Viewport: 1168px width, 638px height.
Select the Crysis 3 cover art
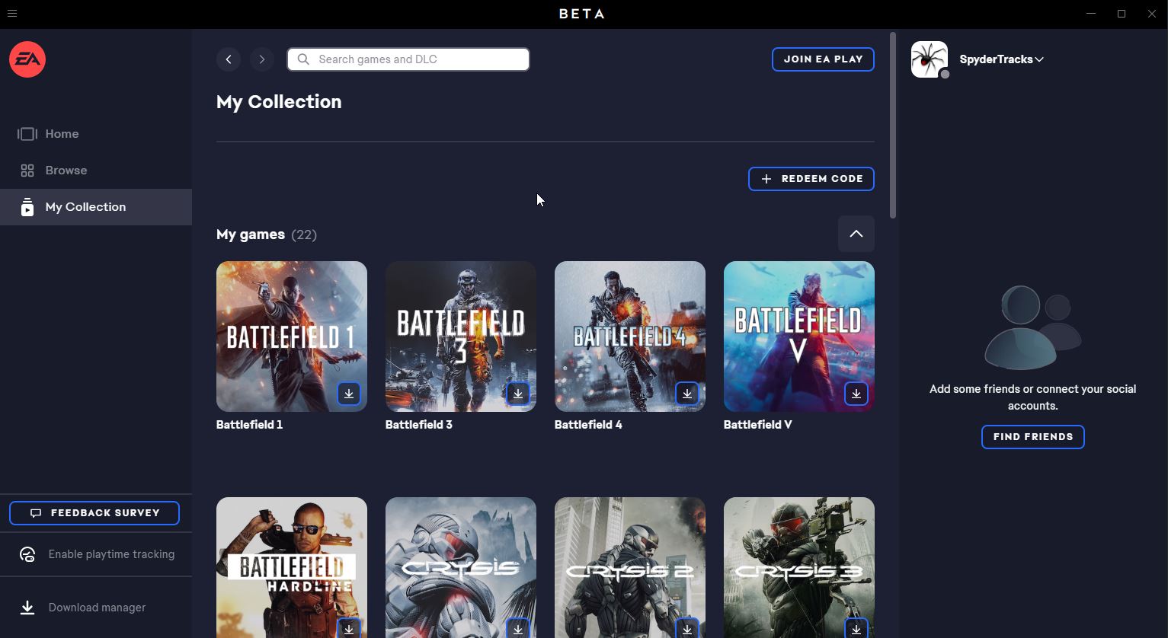pyautogui.click(x=799, y=567)
